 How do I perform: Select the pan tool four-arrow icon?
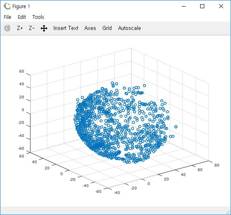(44, 28)
